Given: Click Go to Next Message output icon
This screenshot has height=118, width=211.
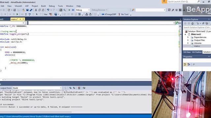Looking at the screenshot, I should point(74,88).
